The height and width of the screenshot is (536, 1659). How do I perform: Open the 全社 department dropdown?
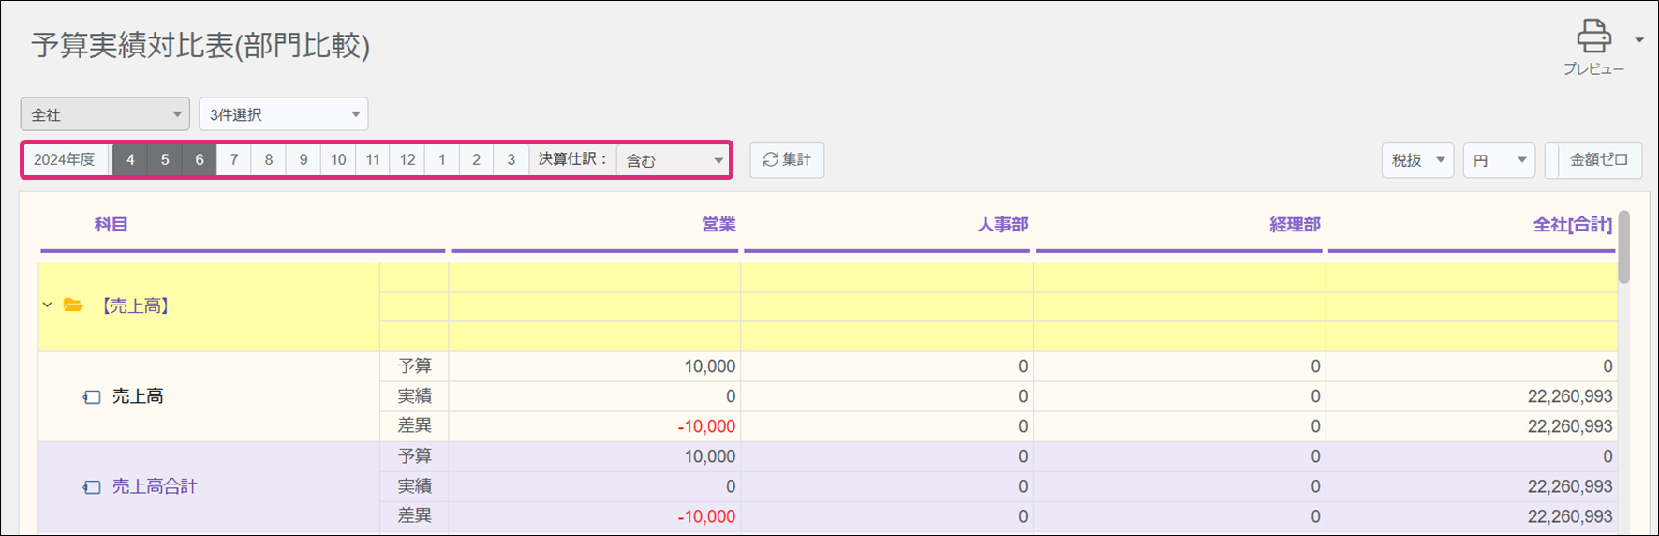(105, 114)
